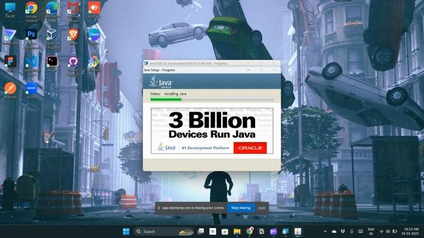Click the Java installation progress bar
424x238 pixels.
[212, 99]
